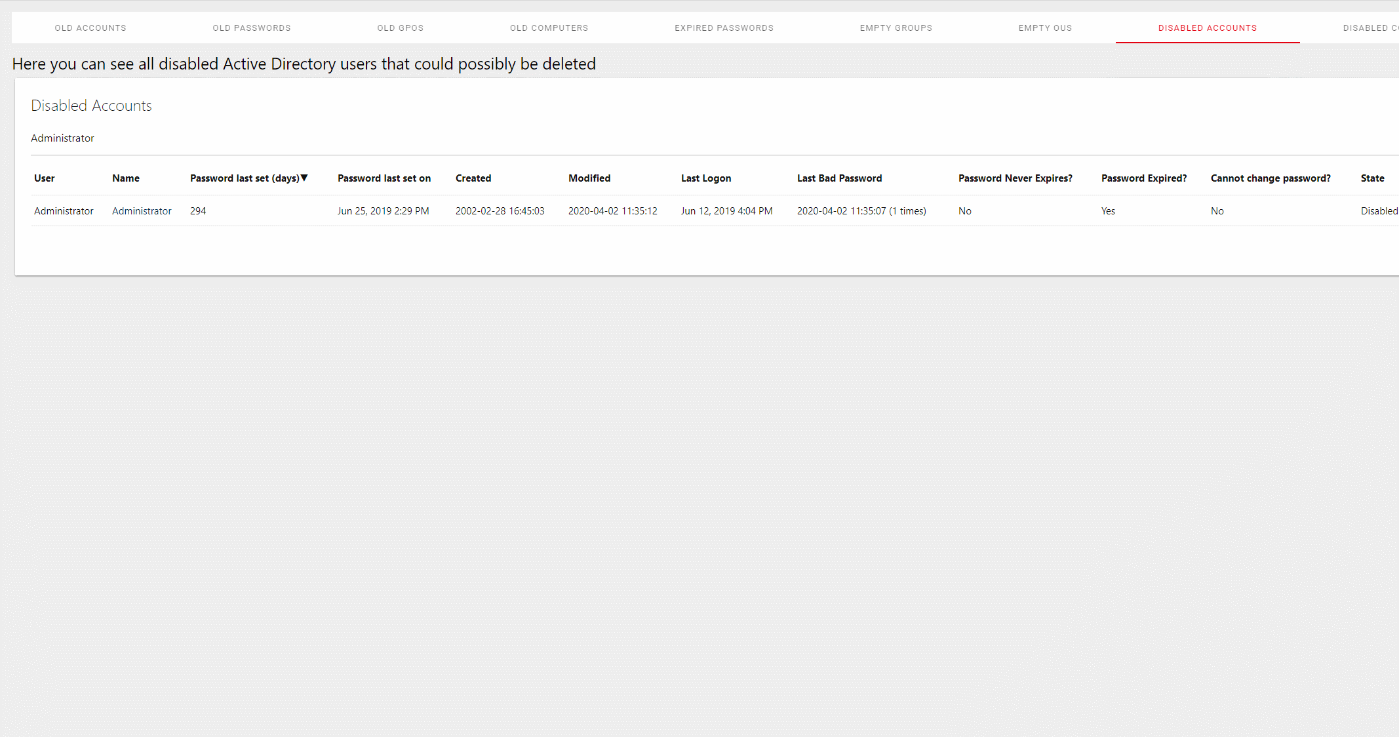Open the Expired Passwords tab
The height and width of the screenshot is (737, 1399).
point(724,28)
